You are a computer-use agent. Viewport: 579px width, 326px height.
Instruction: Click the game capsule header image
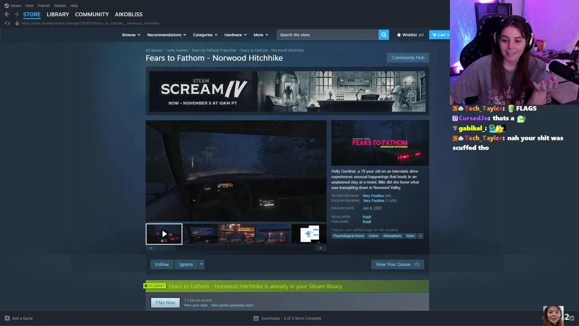pyautogui.click(x=380, y=143)
